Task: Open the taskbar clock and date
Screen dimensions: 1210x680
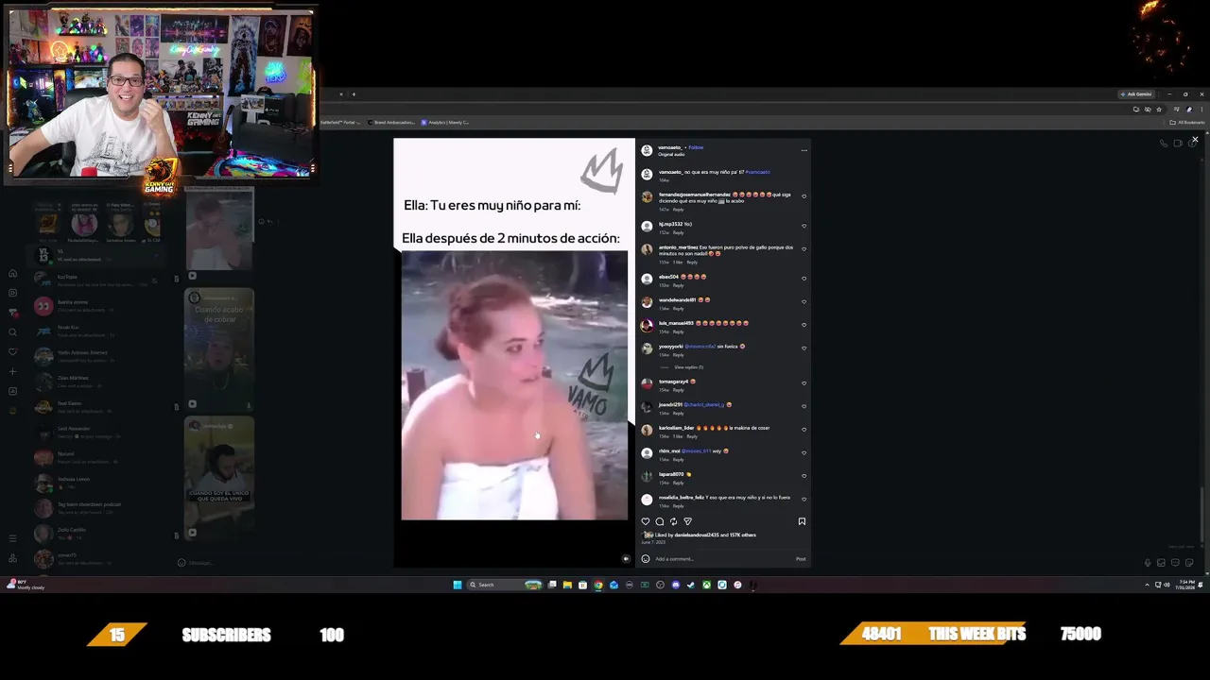Action: 1186,585
